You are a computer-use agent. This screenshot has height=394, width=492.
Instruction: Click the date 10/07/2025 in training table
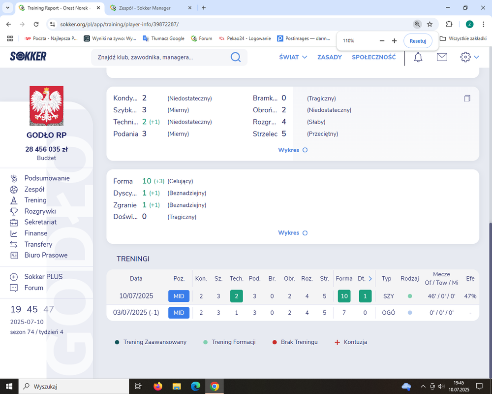coord(136,296)
